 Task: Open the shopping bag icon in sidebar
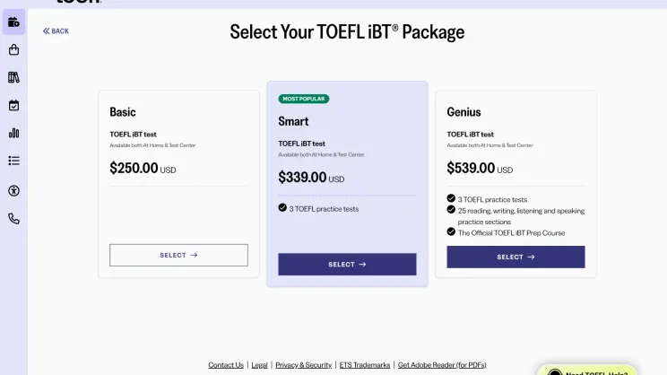pyautogui.click(x=13, y=49)
